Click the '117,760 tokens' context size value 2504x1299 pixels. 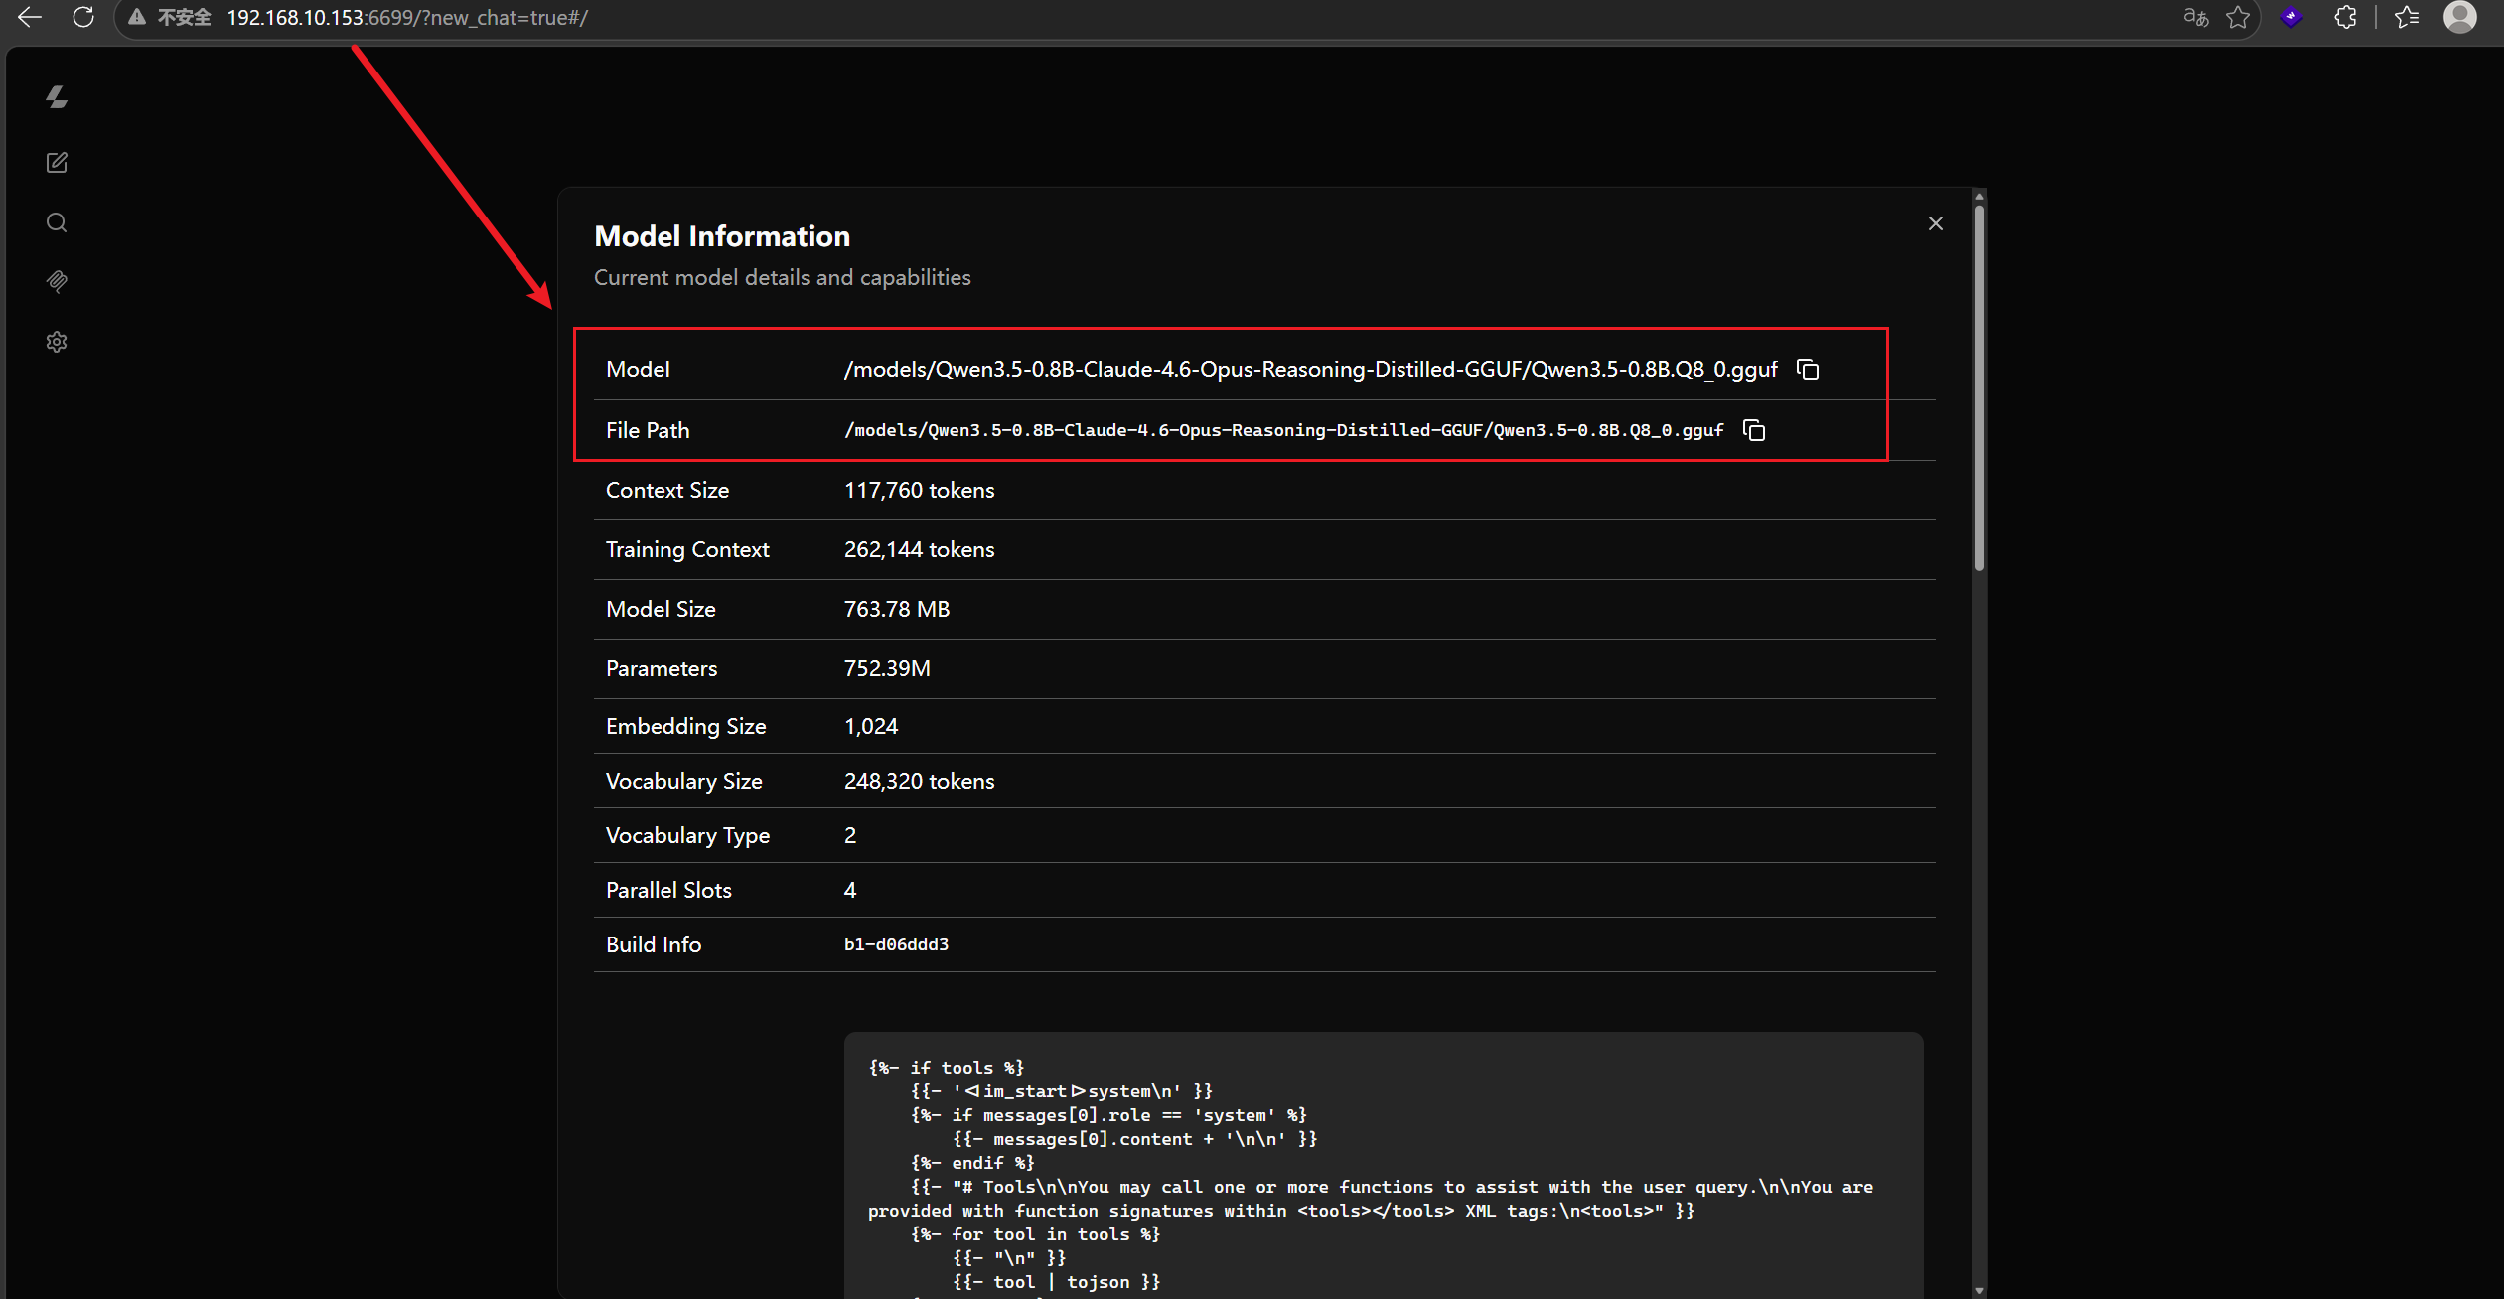pyautogui.click(x=920, y=490)
